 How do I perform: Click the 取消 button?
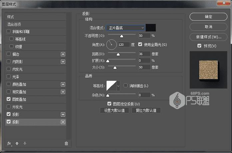[208, 27]
